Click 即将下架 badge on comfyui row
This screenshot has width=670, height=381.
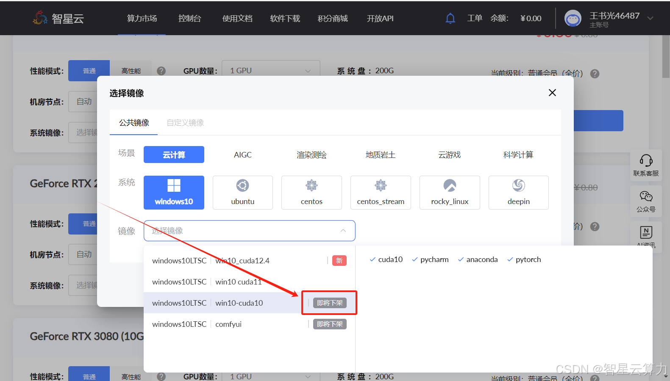(330, 324)
